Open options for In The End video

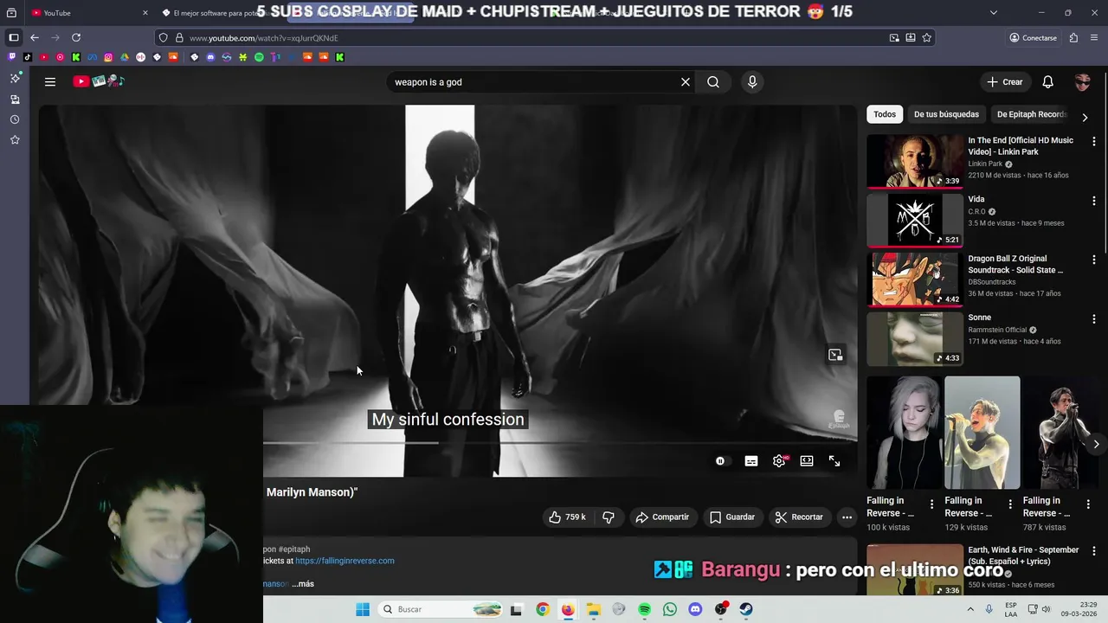tap(1094, 141)
